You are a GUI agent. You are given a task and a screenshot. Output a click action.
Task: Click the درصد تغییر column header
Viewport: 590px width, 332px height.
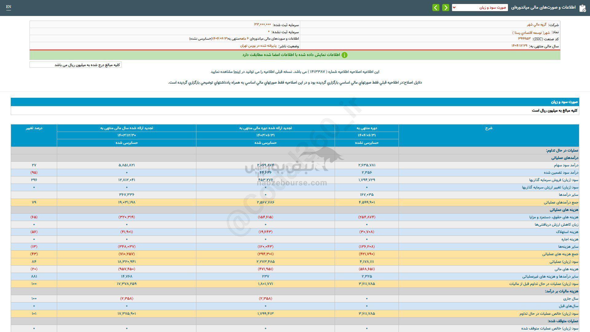tap(34, 128)
